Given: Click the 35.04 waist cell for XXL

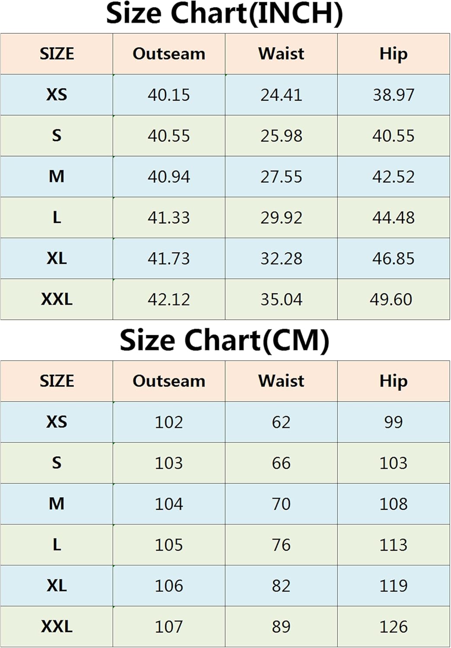Looking at the screenshot, I should (281, 299).
